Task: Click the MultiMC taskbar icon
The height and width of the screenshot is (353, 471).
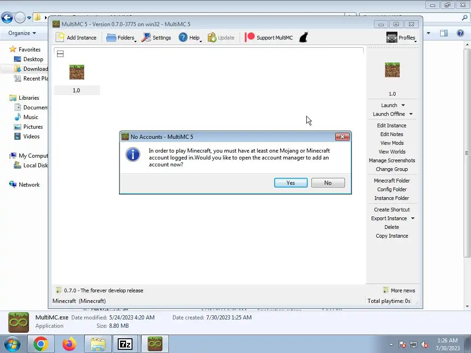Action: coord(155,344)
